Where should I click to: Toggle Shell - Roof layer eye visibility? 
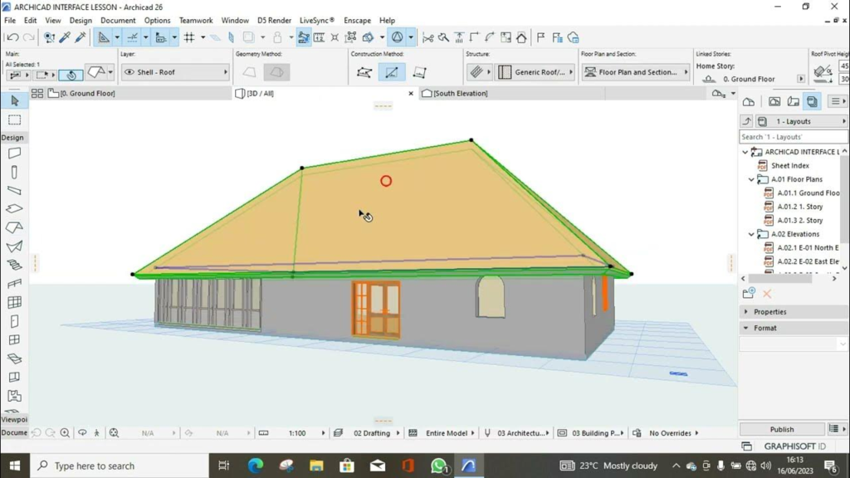[x=129, y=72]
